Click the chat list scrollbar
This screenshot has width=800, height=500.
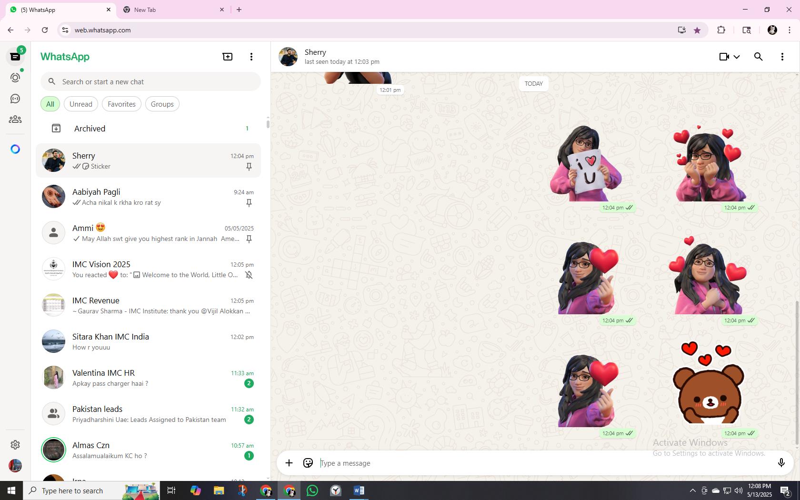coord(268,124)
